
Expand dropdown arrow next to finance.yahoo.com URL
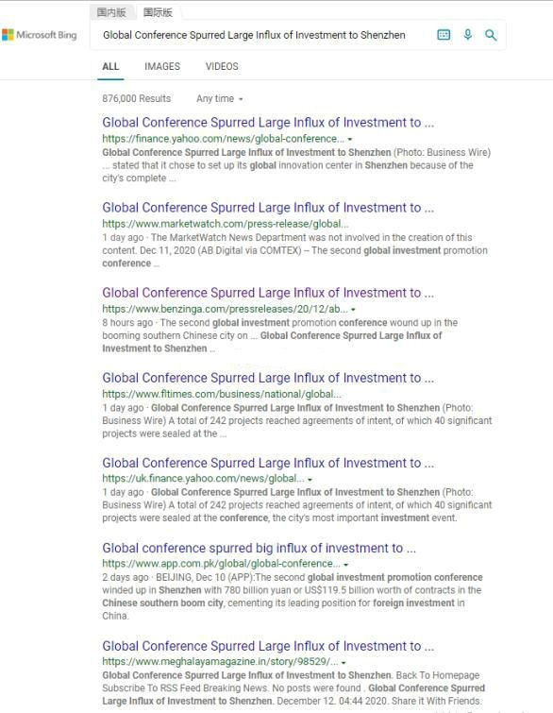(350, 139)
